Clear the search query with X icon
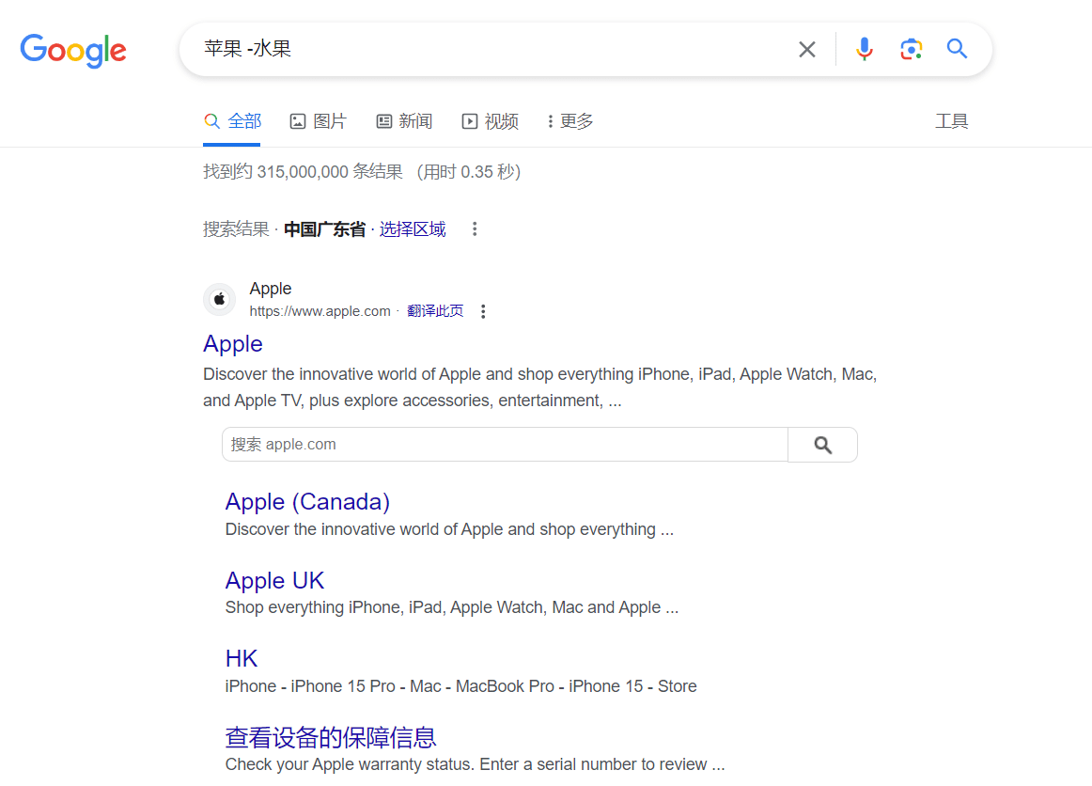This screenshot has height=786, width=1092. (x=807, y=50)
